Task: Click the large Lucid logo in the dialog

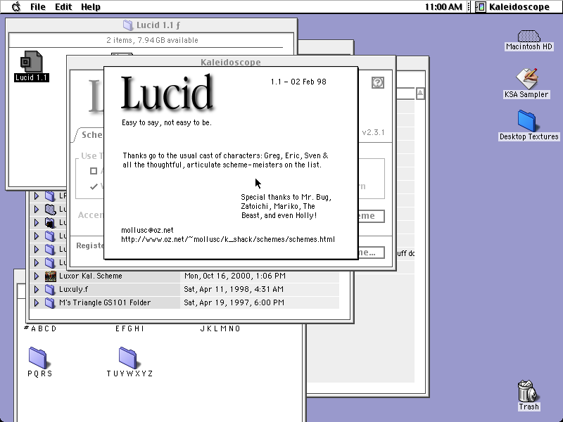Action: coord(167,92)
